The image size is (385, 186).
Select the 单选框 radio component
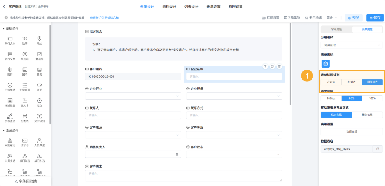(x=25, y=56)
